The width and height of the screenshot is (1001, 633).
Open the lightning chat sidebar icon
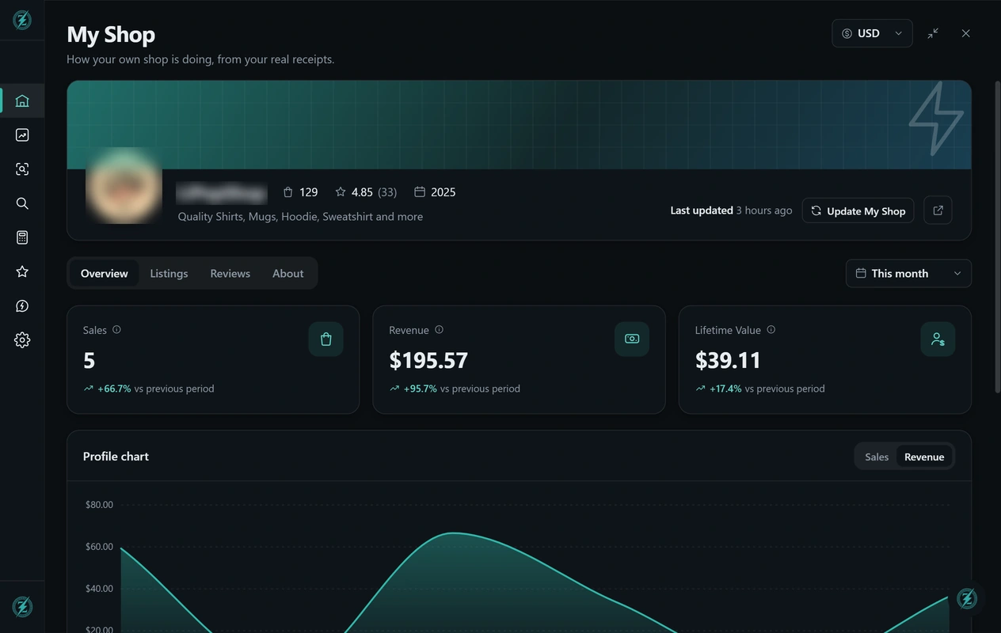22,305
